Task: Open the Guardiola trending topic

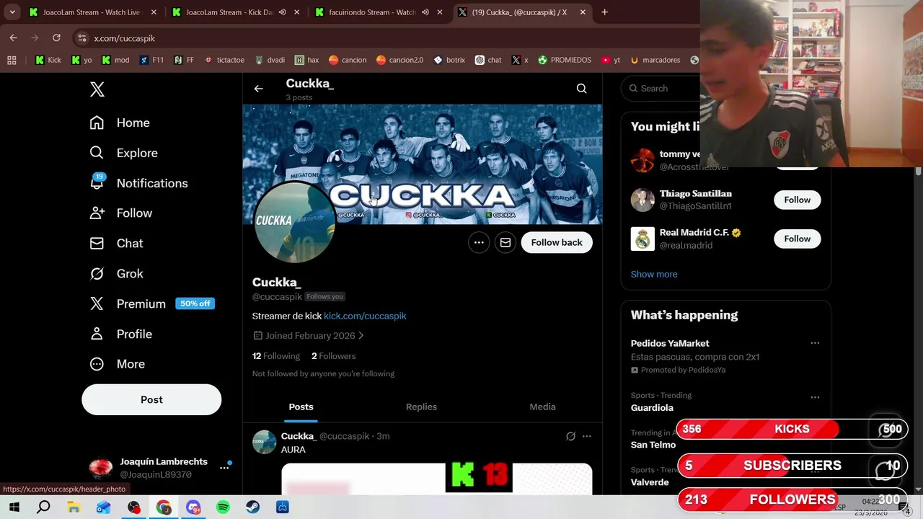Action: tap(652, 407)
